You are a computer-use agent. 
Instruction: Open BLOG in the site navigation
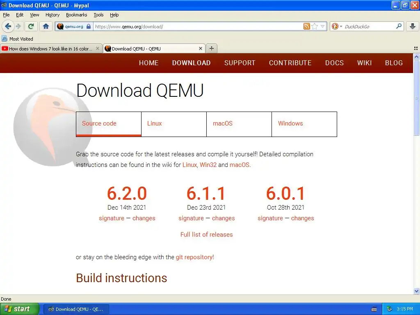394,63
